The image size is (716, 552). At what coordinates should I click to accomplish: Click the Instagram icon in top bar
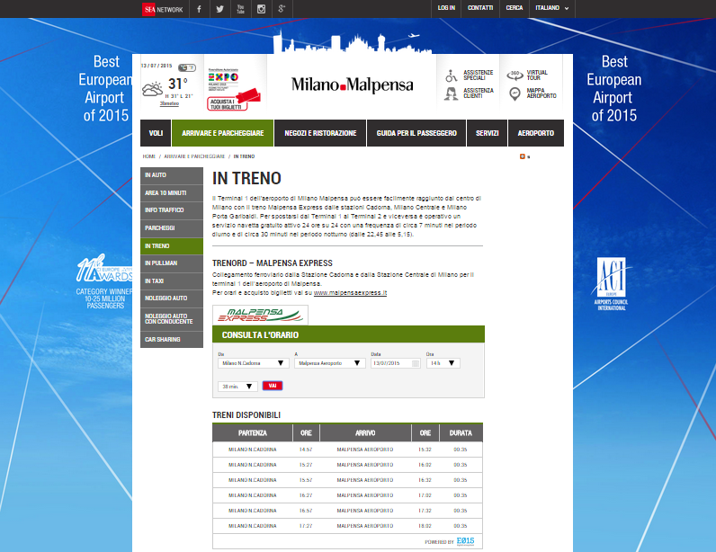click(x=261, y=9)
